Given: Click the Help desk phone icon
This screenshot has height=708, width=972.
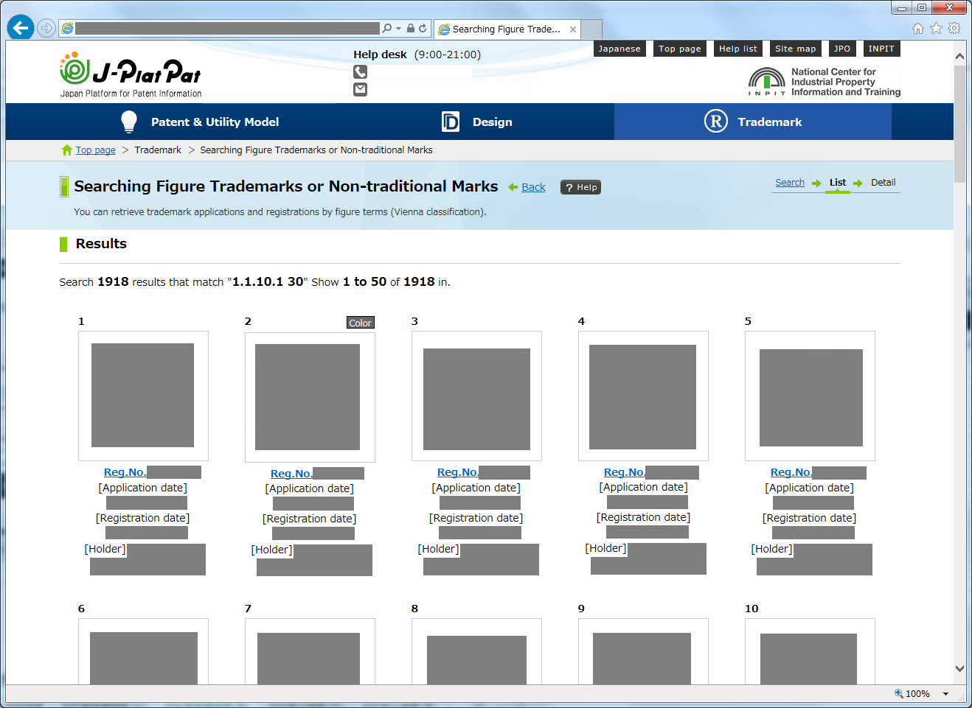Looking at the screenshot, I should coord(360,72).
